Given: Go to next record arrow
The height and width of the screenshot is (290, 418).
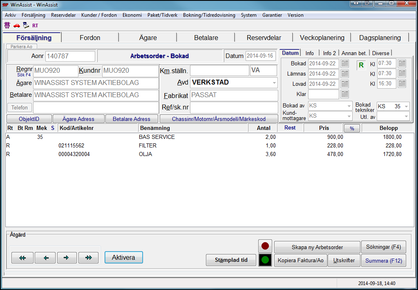Looking at the screenshot, I should [x=67, y=258].
